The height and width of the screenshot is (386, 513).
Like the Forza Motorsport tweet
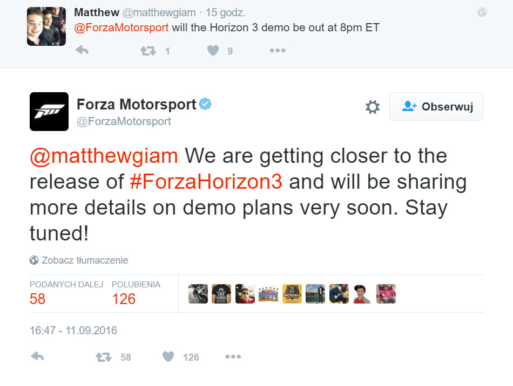point(168,356)
